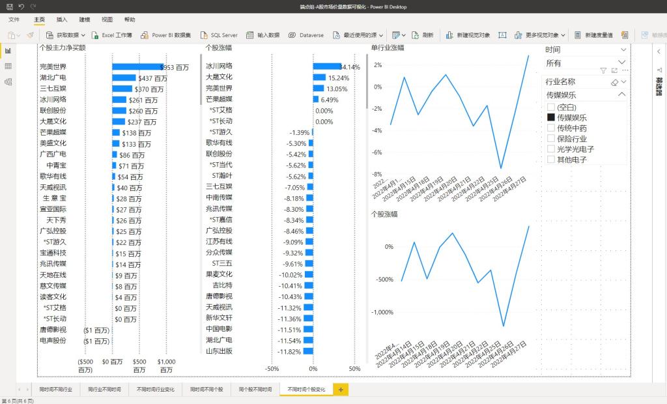Click the eraser clear-selections icon in 行业名称 slicer
667x404 pixels.
614,82
